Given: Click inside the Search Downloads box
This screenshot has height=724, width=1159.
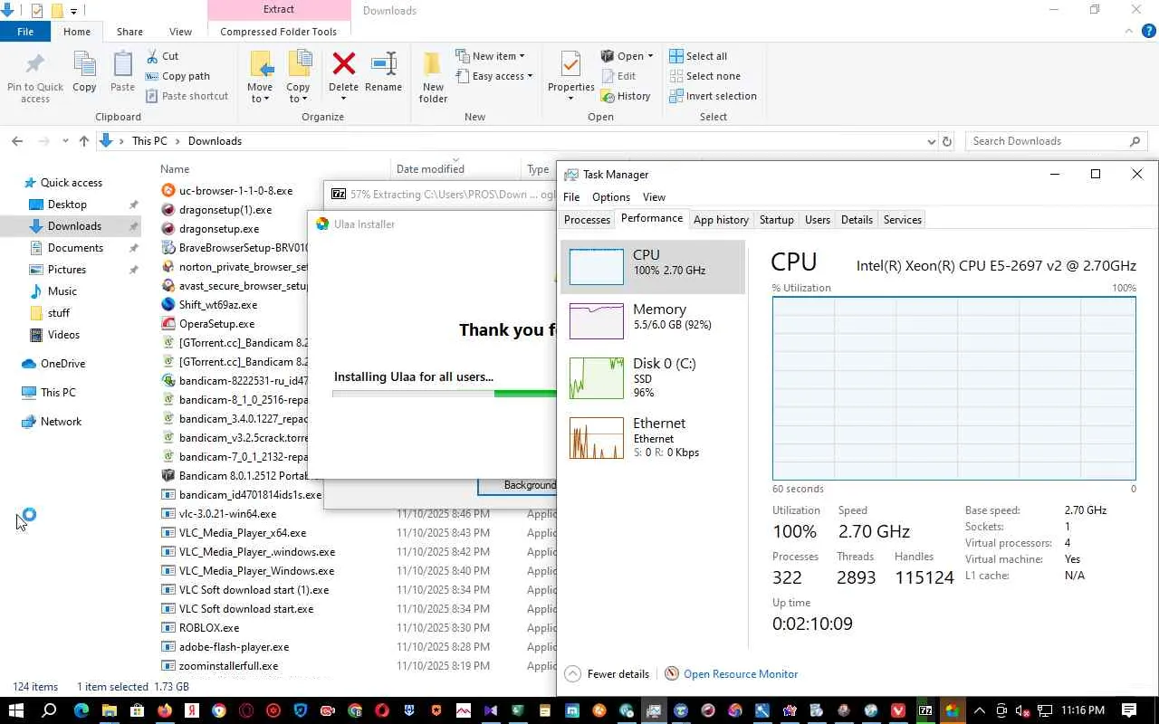Looking at the screenshot, I should tap(1049, 141).
